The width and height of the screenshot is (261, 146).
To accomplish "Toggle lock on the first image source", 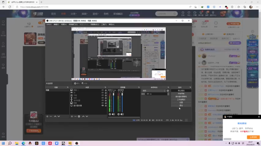I will pyautogui.click(x=106, y=90).
